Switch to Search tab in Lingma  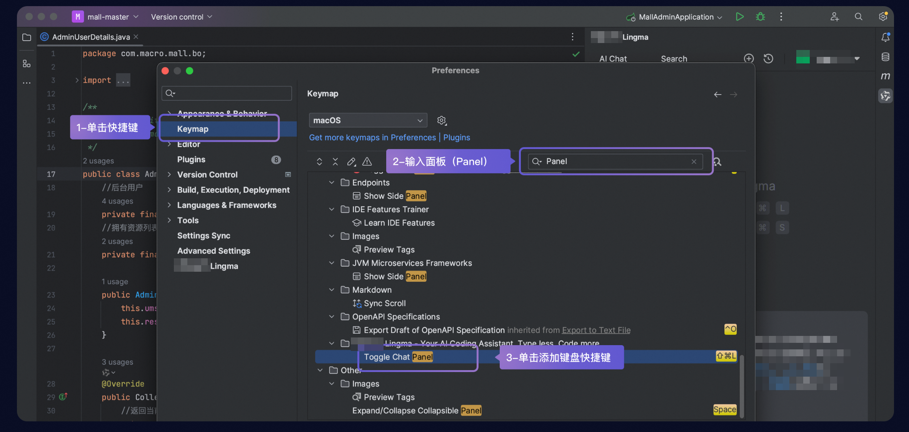(674, 59)
